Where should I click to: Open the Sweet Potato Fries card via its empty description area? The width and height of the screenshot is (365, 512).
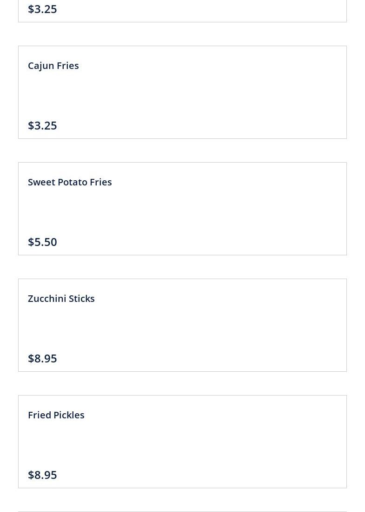182,212
